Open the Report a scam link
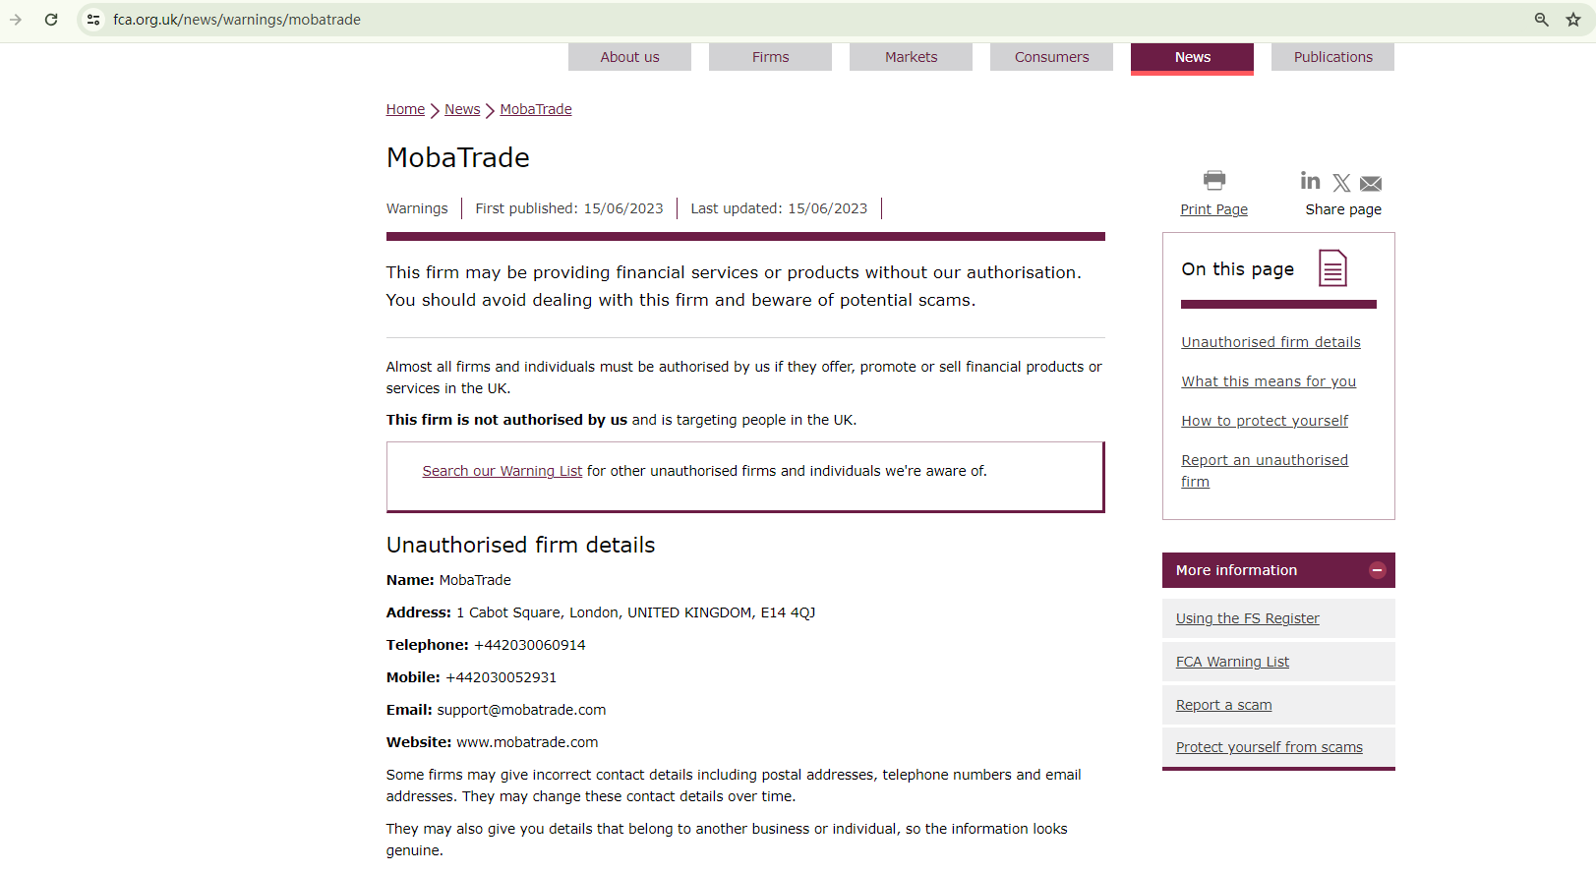 pos(1223,705)
